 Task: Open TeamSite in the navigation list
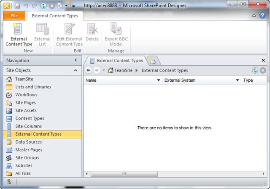point(42,79)
